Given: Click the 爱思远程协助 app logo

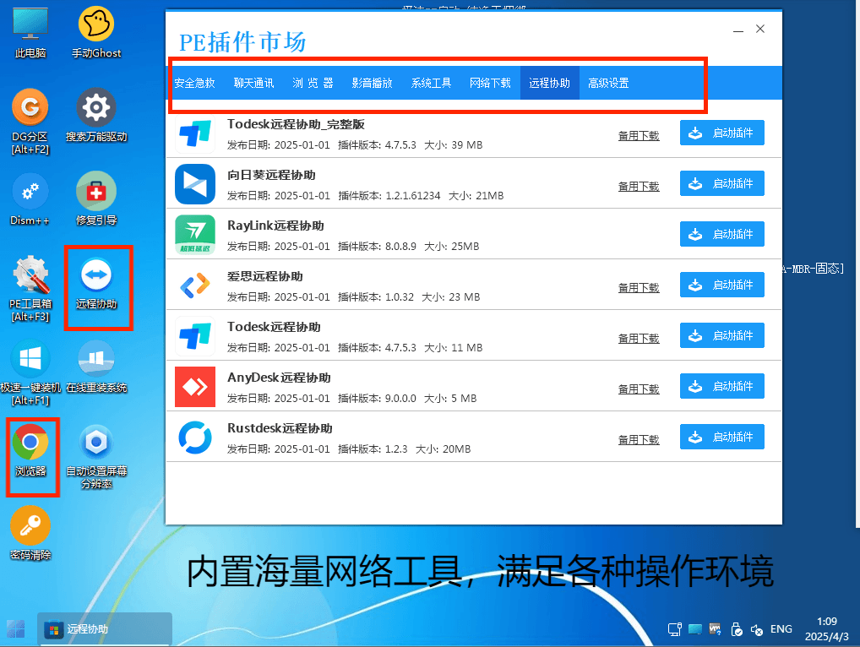Looking at the screenshot, I should [195, 285].
